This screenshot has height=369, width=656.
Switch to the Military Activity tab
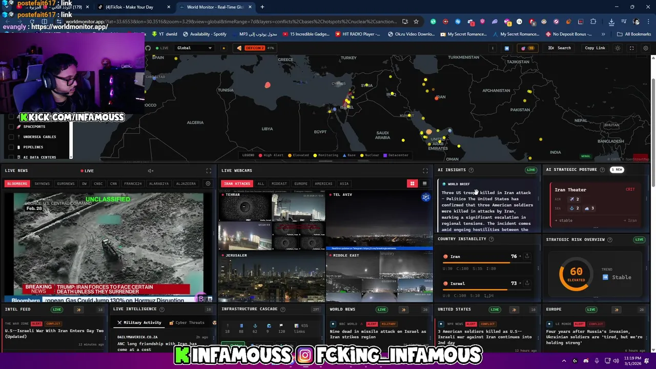(139, 323)
